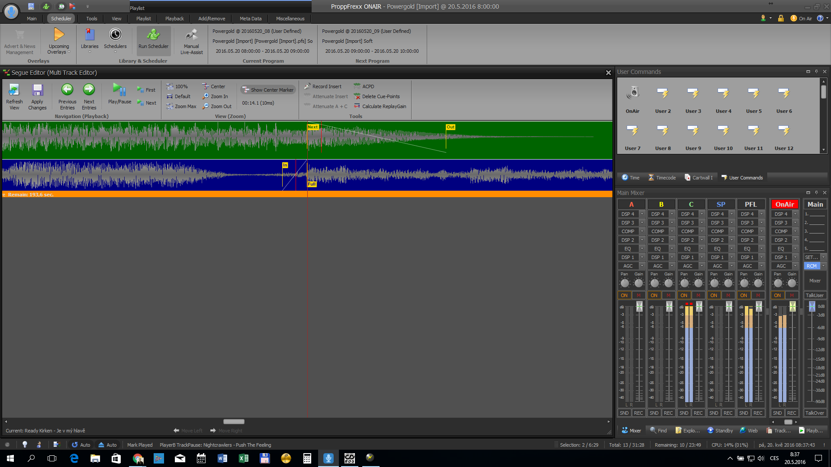Click the Main channel volume fader

[x=812, y=307]
